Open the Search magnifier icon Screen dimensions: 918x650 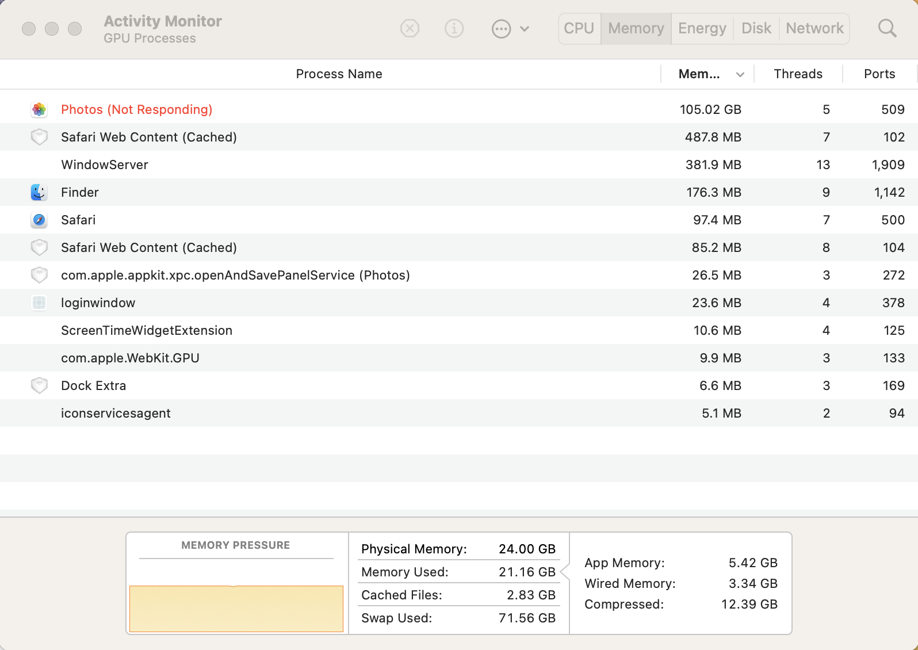point(887,28)
